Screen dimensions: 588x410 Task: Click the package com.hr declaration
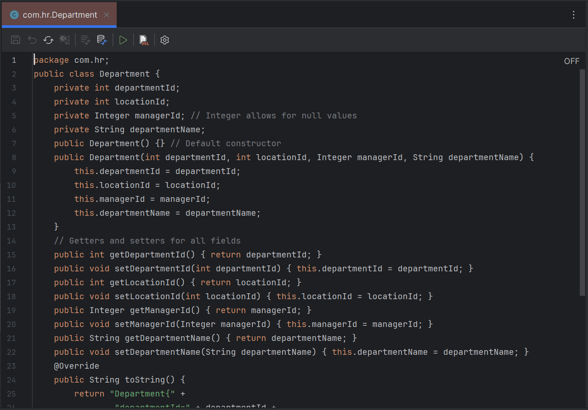point(70,59)
